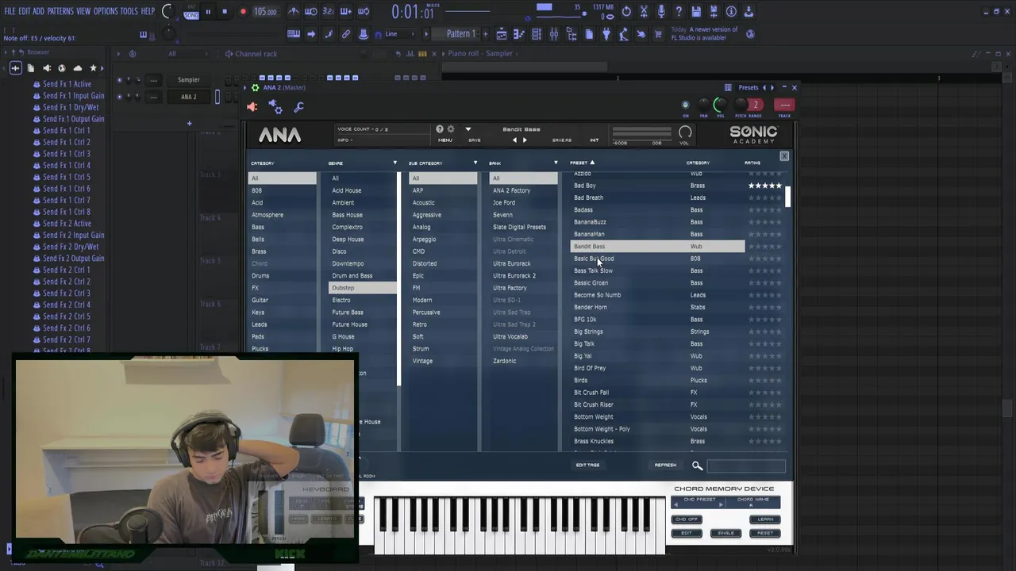This screenshot has width=1016, height=571.
Task: Toggle the overdub blend-recording icon
Action: tap(346, 12)
